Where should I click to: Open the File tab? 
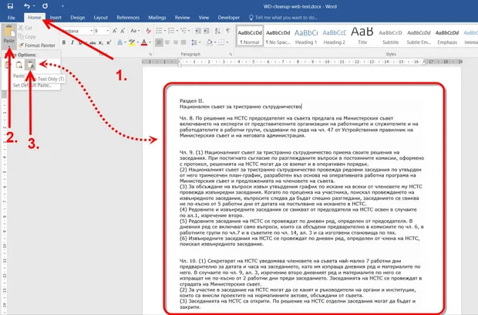click(x=12, y=18)
